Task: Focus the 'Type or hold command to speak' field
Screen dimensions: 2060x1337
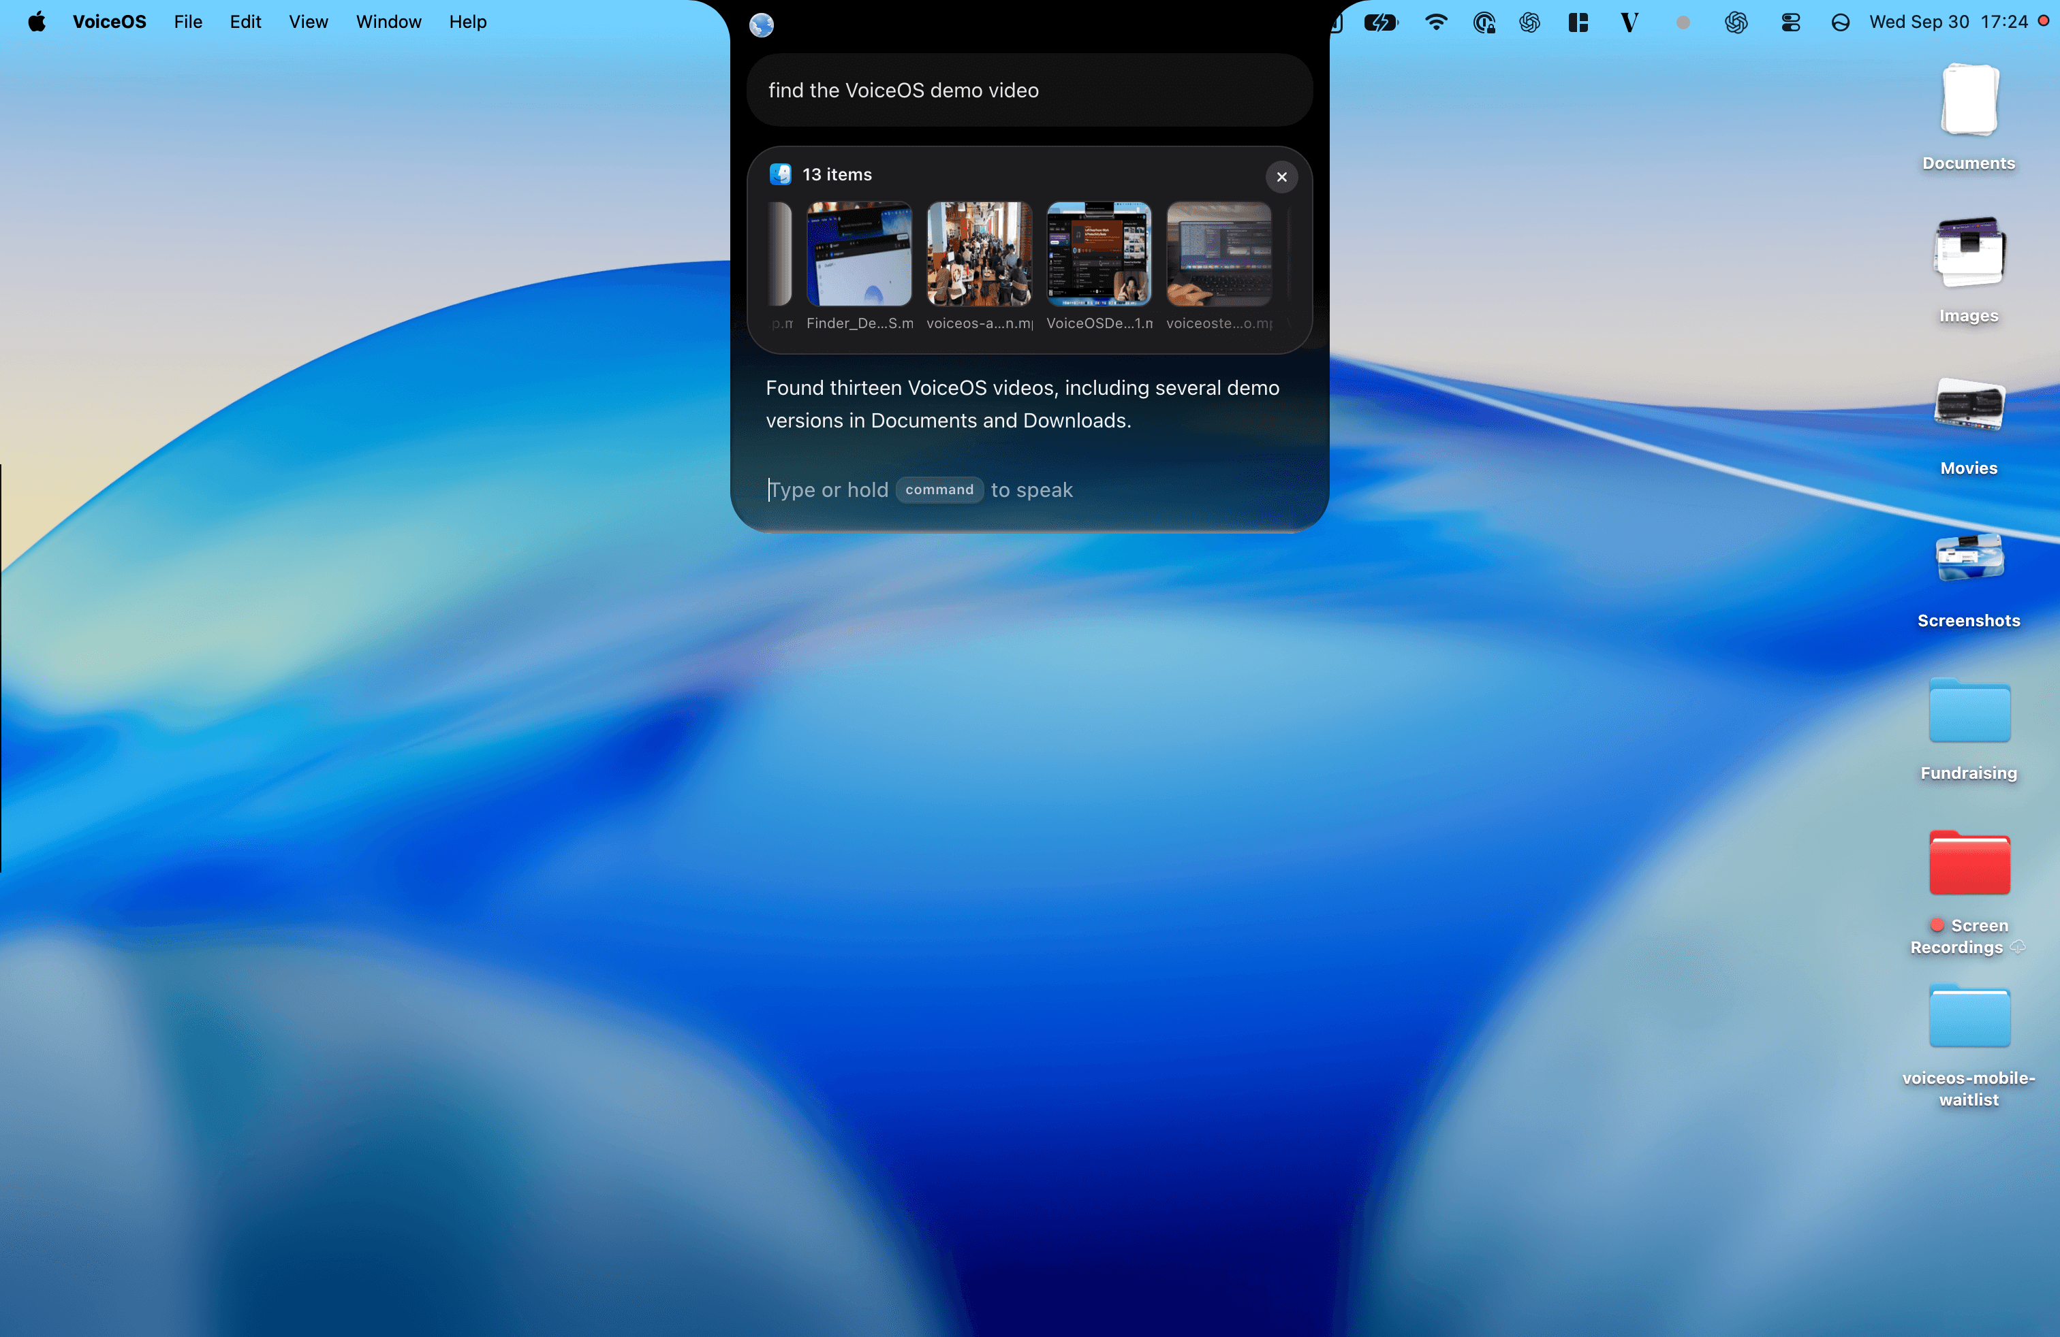Action: (1029, 489)
